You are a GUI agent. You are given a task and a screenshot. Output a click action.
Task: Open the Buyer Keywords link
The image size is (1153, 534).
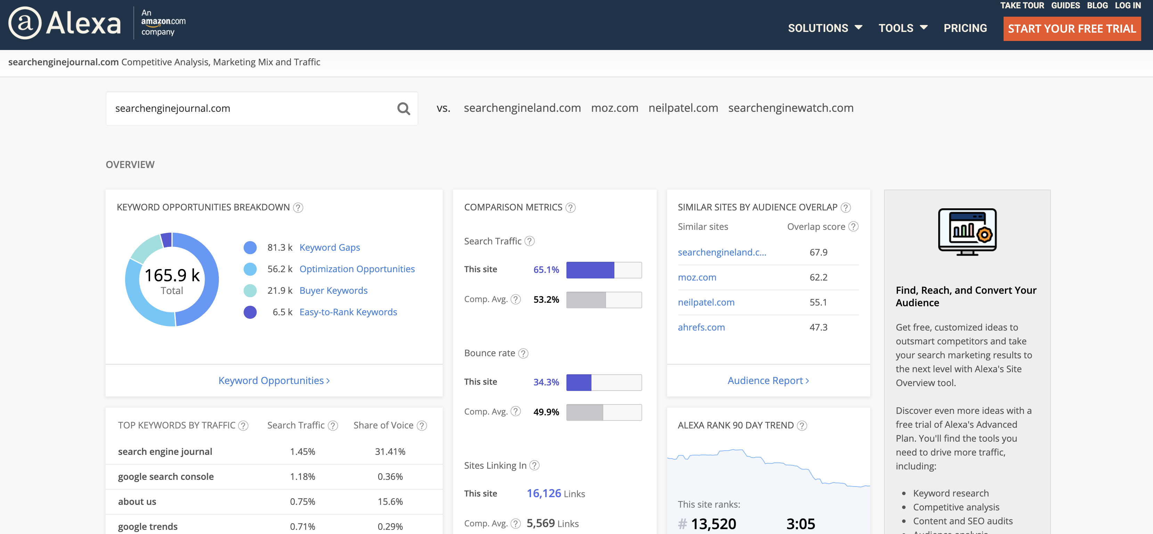click(x=334, y=291)
